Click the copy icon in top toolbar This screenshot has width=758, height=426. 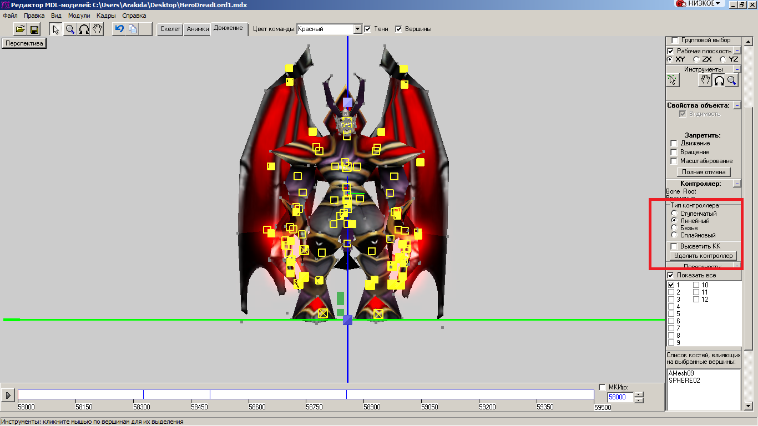pos(132,29)
